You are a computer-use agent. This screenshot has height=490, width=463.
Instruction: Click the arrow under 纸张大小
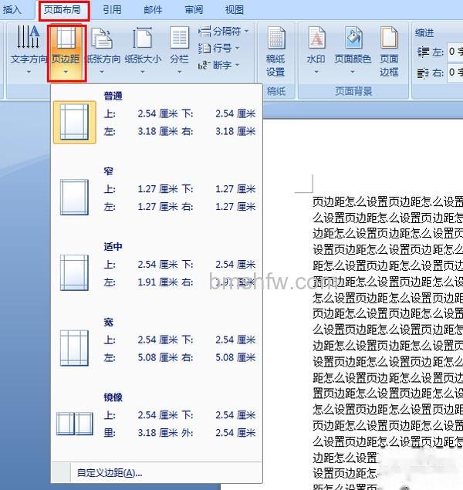coord(143,72)
